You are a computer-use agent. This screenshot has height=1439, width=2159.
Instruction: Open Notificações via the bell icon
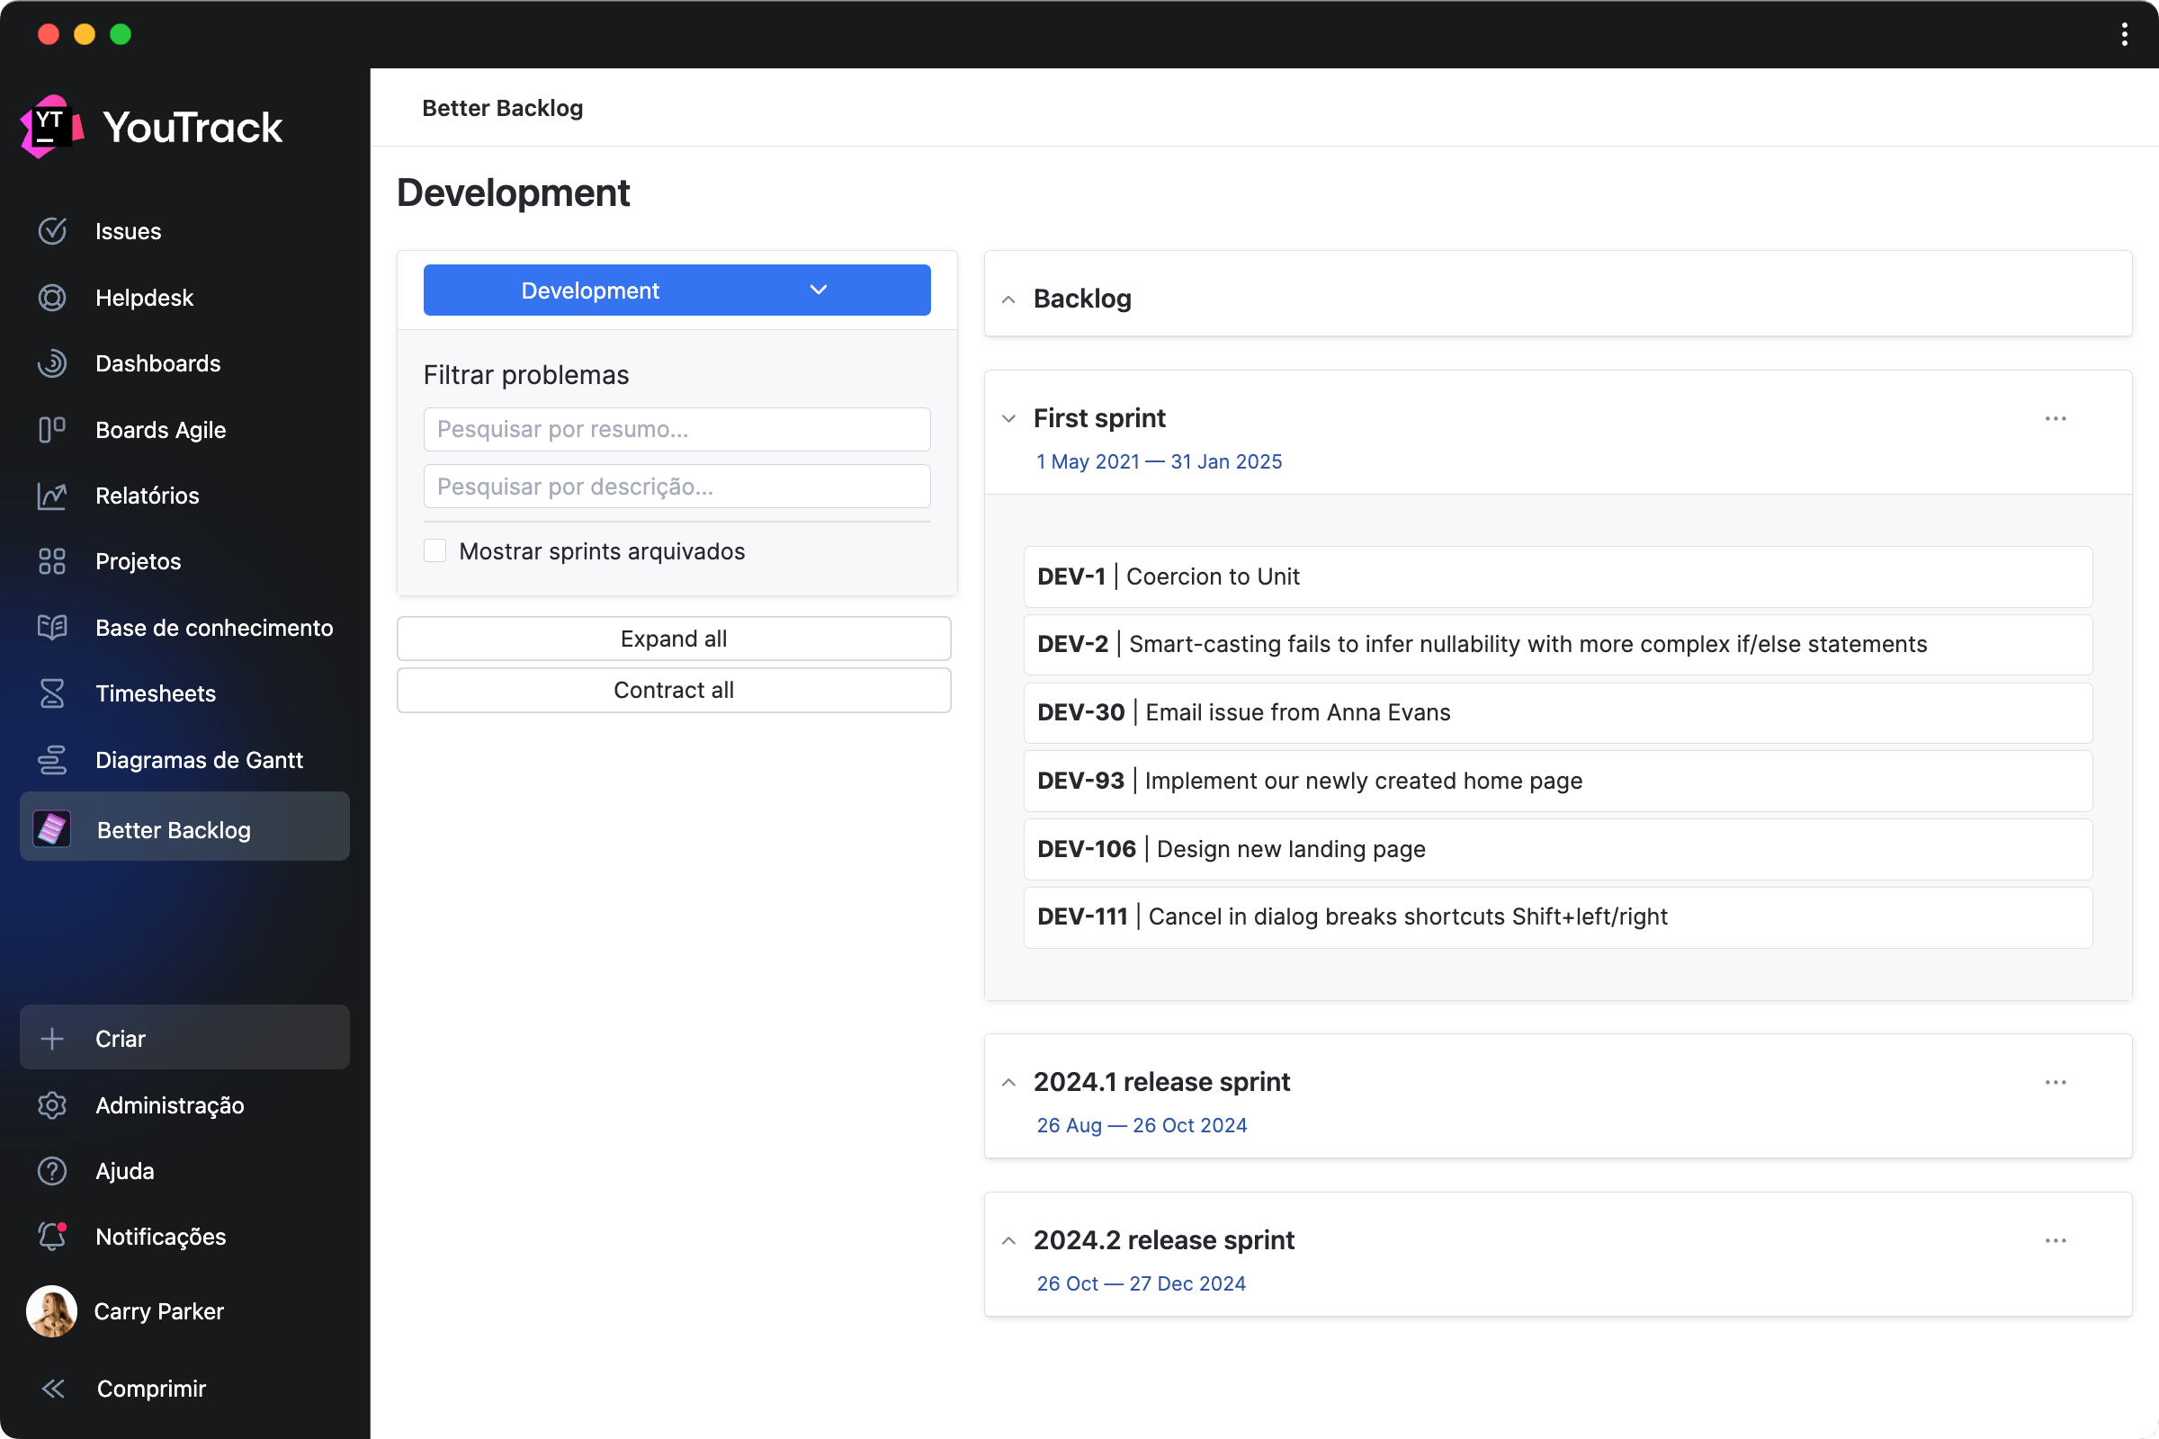(x=52, y=1236)
